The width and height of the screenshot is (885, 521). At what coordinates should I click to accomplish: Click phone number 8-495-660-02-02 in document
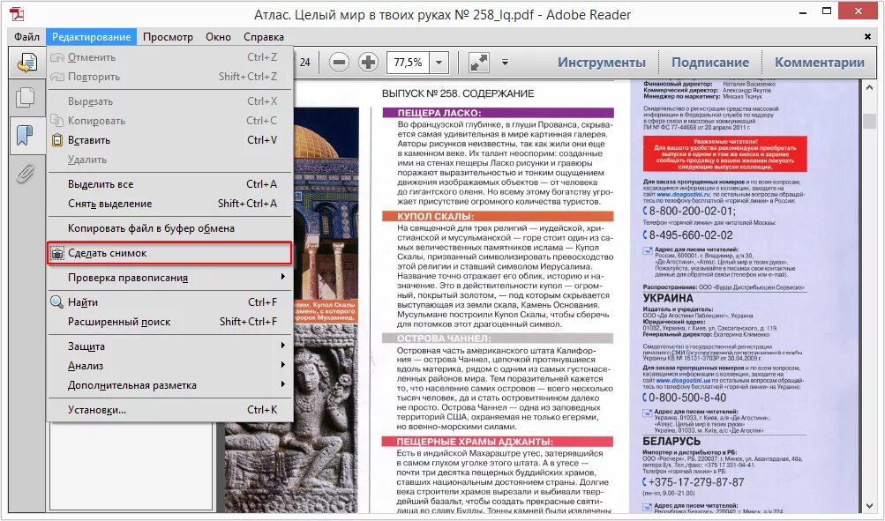click(x=691, y=235)
